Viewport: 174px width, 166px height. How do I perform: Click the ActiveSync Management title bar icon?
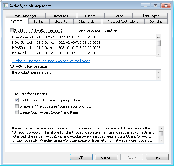(x=5, y=6)
